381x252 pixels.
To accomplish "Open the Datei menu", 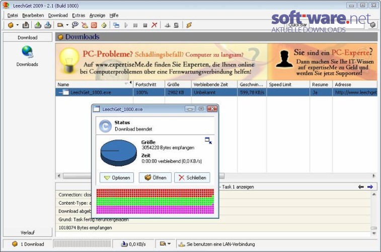I will tap(13, 15).
